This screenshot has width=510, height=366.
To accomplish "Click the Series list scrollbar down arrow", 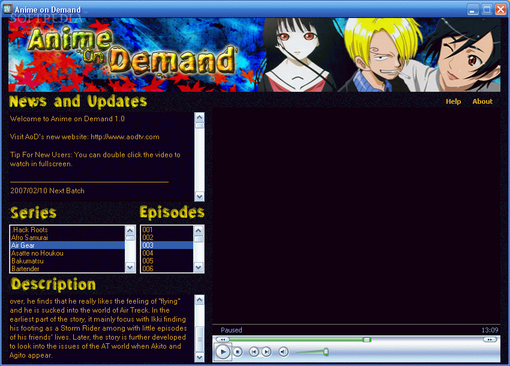I will tap(130, 268).
